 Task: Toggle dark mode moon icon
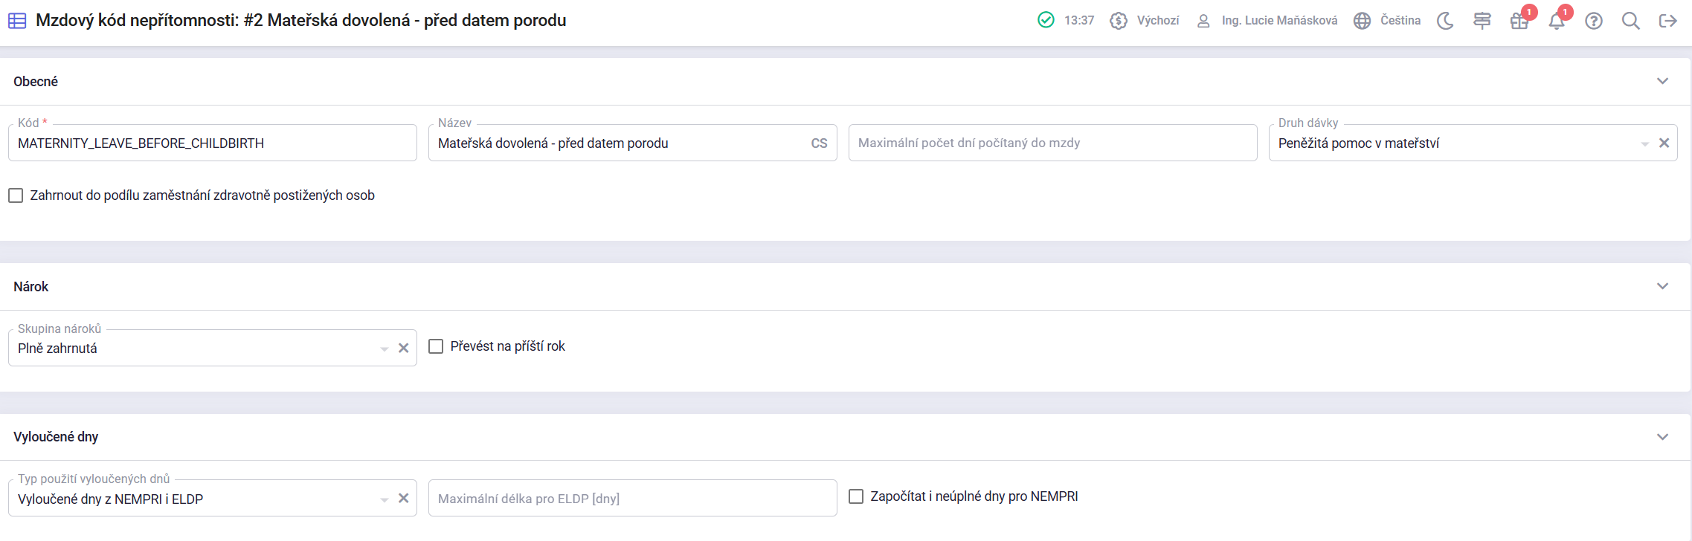point(1445,21)
